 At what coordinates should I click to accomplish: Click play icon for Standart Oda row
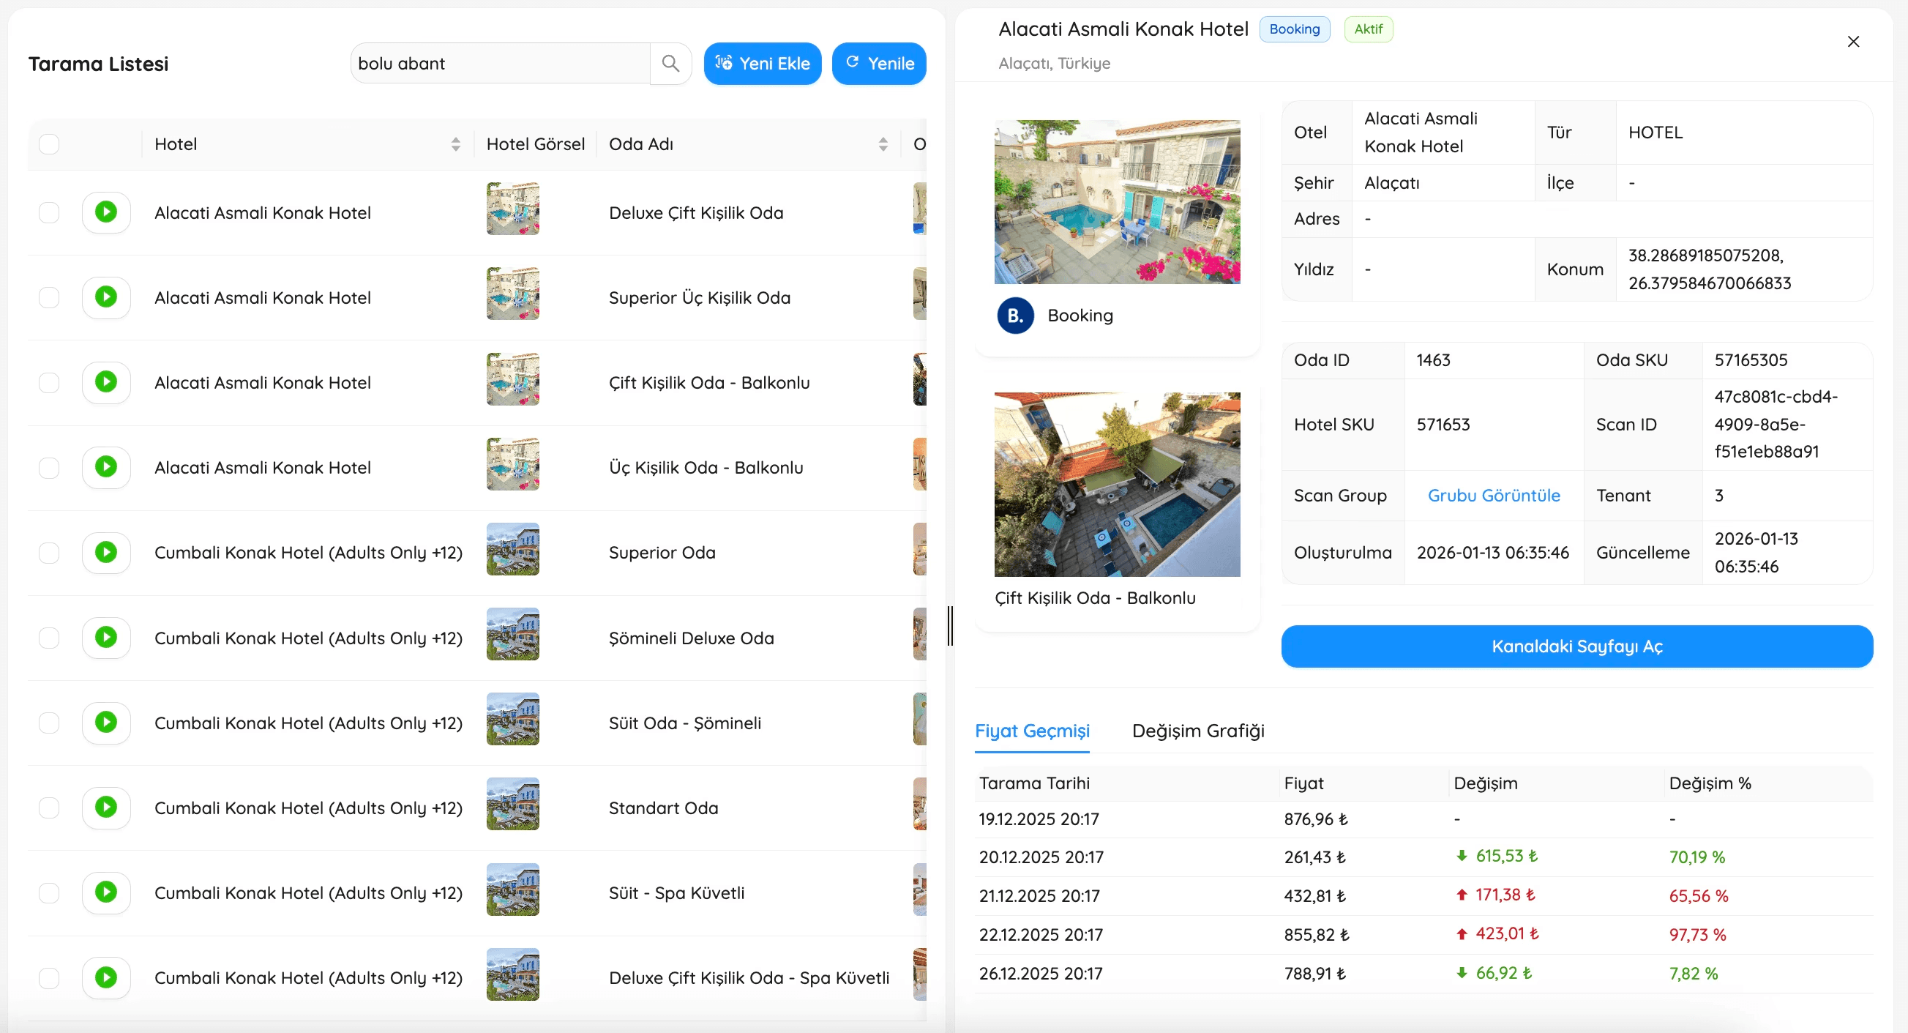[106, 807]
